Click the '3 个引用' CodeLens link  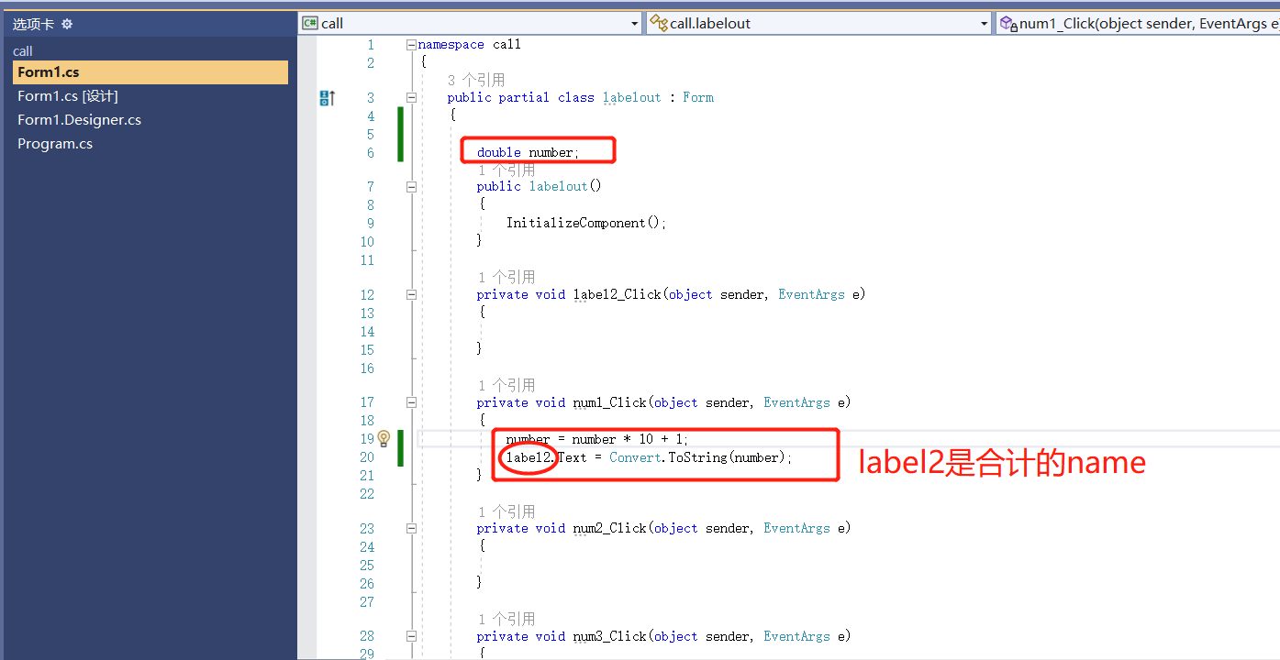[476, 80]
